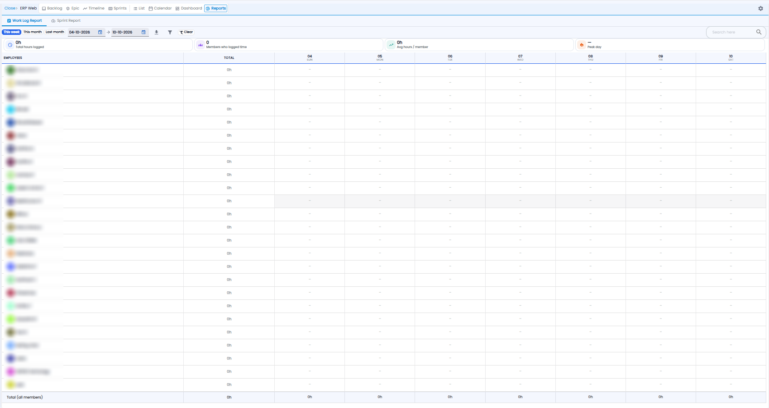Click the 08 THU column header

tap(591, 58)
